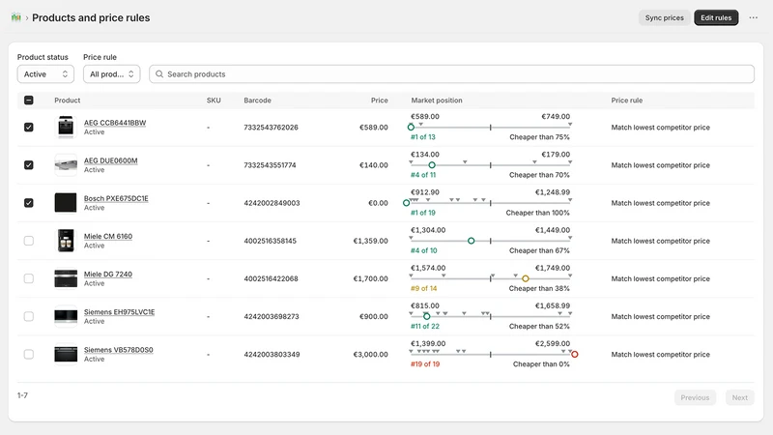This screenshot has height=435, width=773.
Task: Click the Previous pagination button
Action: tap(695, 397)
